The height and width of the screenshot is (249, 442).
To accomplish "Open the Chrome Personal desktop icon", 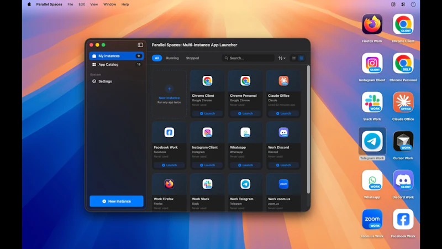I will coord(403,64).
